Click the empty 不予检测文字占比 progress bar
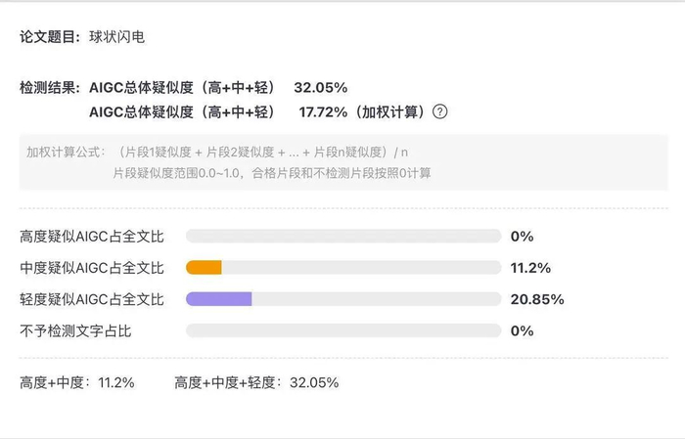Image resolution: width=685 pixels, height=439 pixels. tap(342, 330)
